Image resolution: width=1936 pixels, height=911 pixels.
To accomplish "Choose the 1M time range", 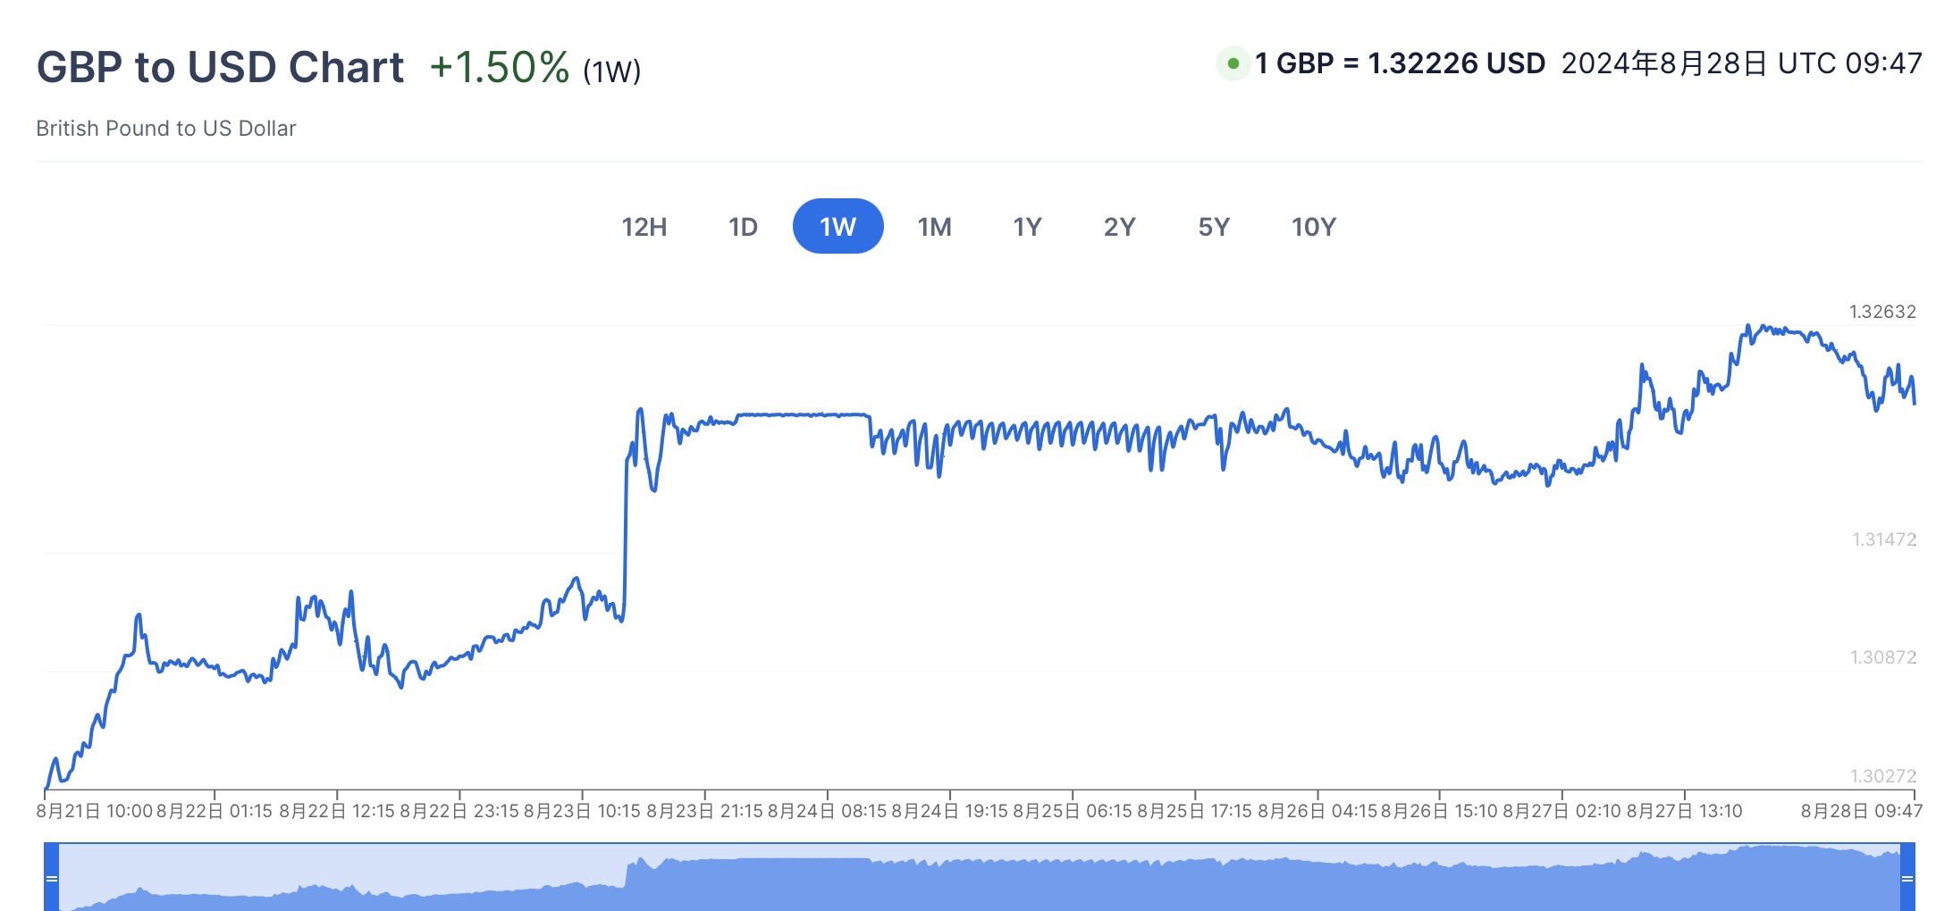I will (934, 227).
